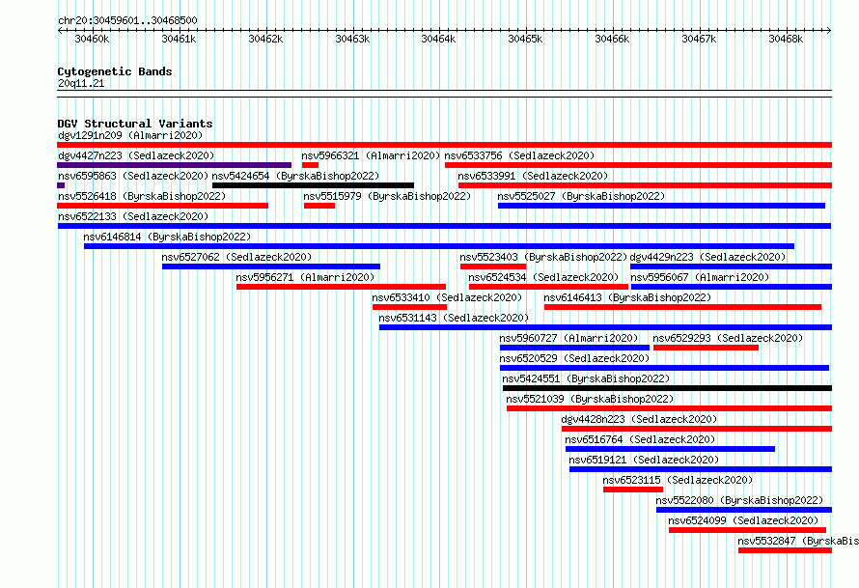Click the nsv6520529 (Sedlazeck2020) label
This screenshot has height=588, width=859.
pos(574,358)
